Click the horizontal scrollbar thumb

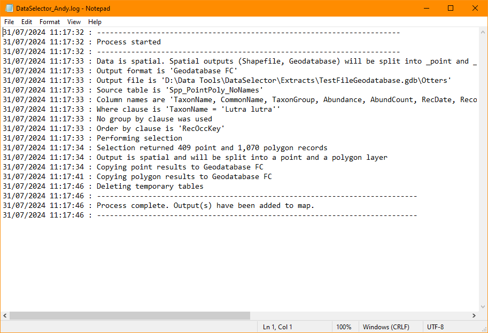(x=130, y=315)
